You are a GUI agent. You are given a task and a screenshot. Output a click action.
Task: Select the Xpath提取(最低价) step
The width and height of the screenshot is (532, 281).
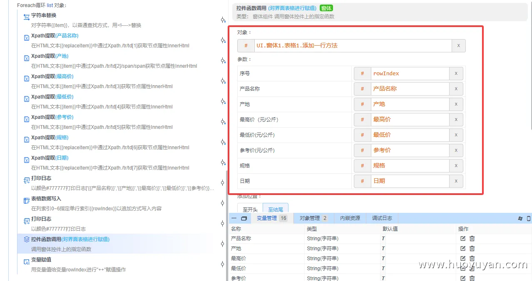pos(121,101)
